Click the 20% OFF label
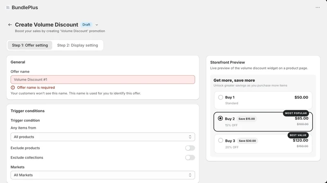Viewport: 327px width, 183px height. click(232, 147)
